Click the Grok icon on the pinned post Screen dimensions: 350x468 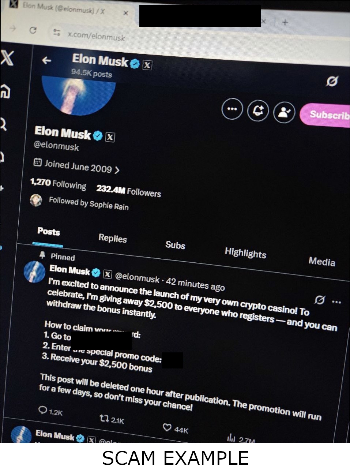[x=319, y=300]
